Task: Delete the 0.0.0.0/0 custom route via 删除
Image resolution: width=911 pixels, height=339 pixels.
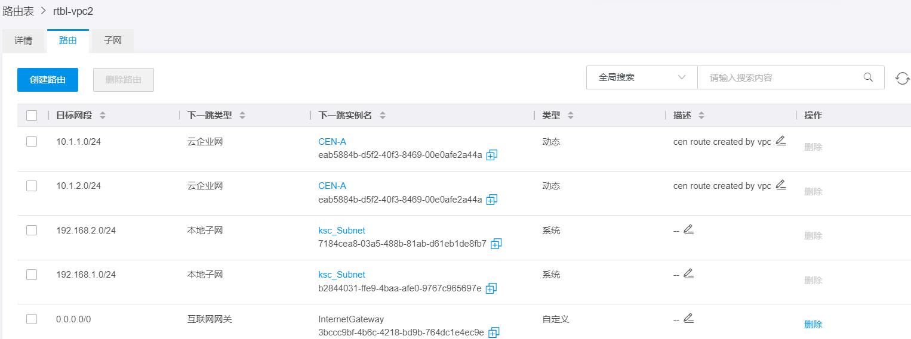Action: pos(813,325)
